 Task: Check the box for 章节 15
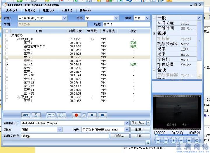(x=7, y=93)
